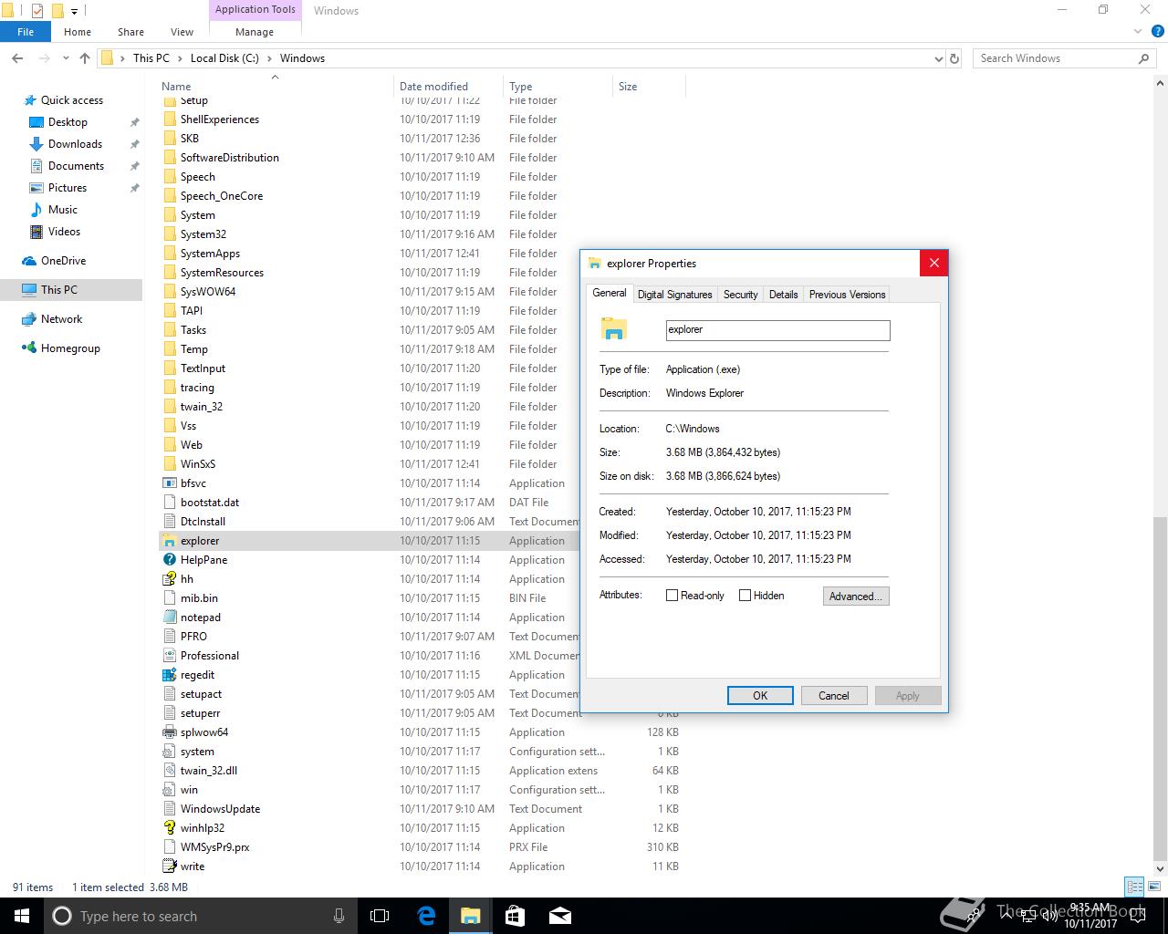Open Previous Versions tab
This screenshot has width=1168, height=934.
pos(847,295)
